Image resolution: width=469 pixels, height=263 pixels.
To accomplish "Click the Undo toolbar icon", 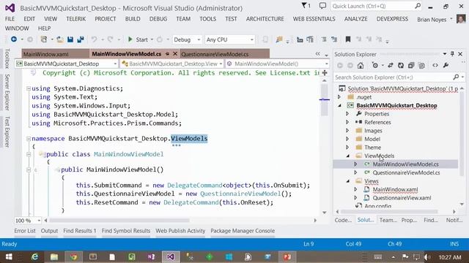I will coord(95,39).
